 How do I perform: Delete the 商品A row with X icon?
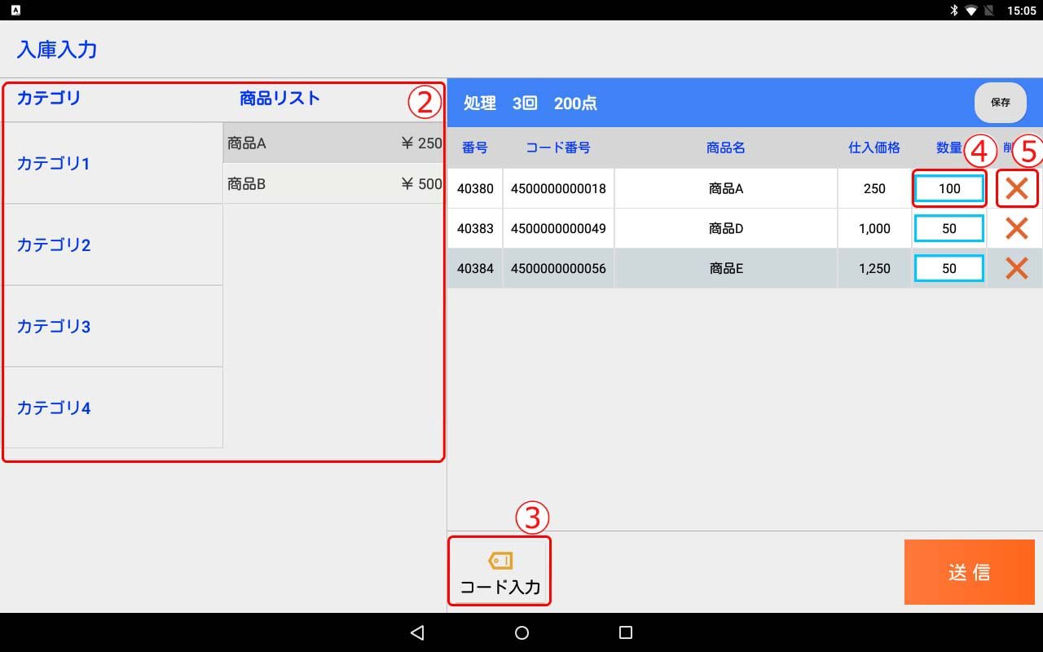click(x=1016, y=188)
